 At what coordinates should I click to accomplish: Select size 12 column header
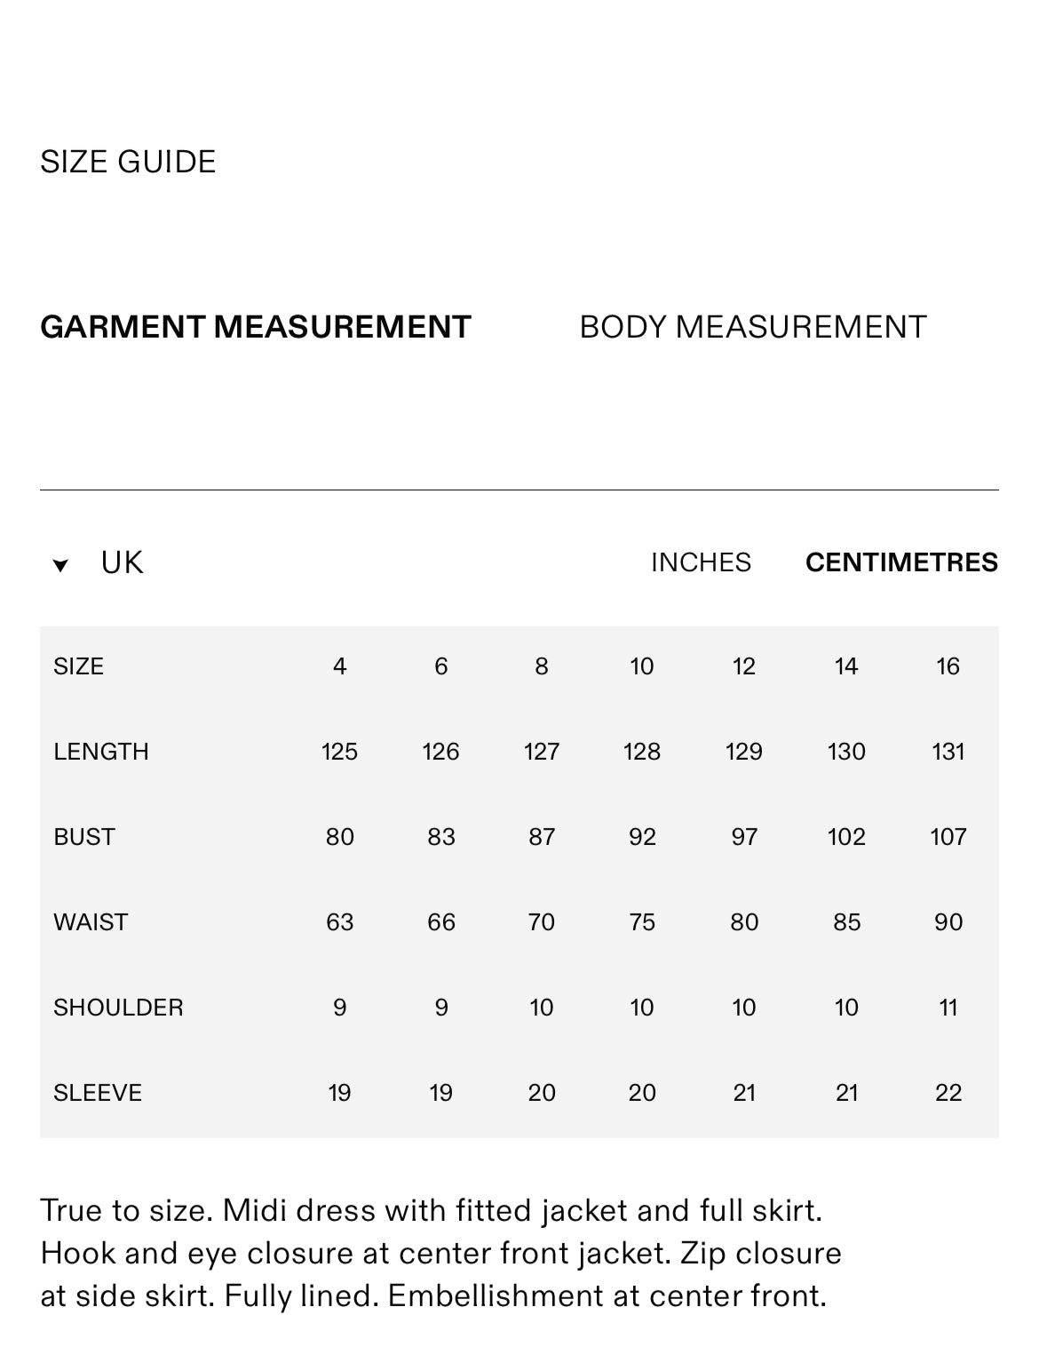[x=743, y=666]
